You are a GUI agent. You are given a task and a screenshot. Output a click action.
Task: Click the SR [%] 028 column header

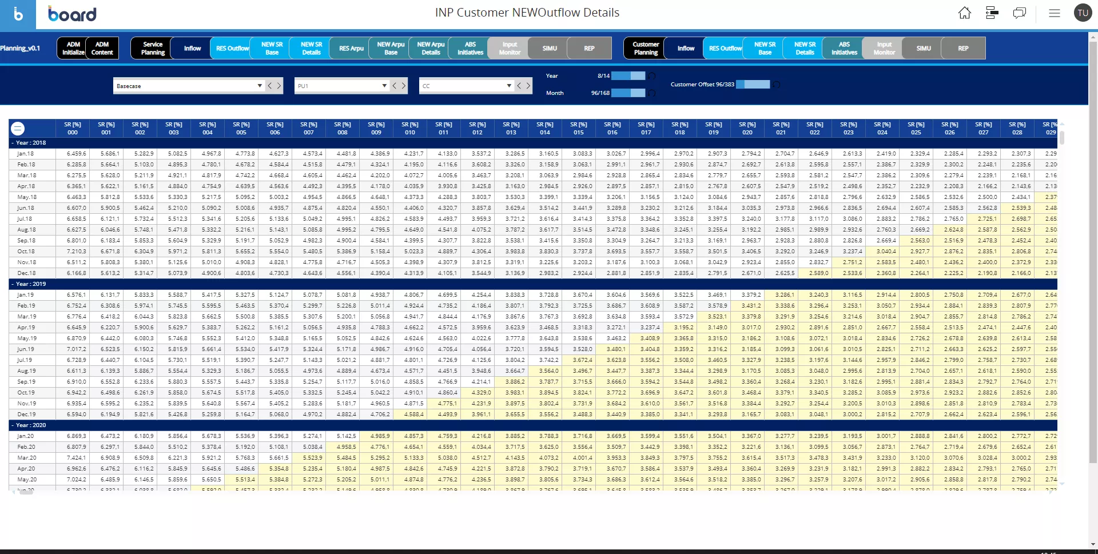[x=1017, y=128]
